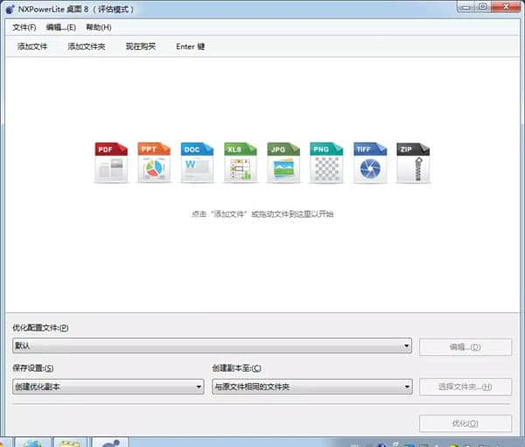Viewport: 525px width, 447px height.
Task: Click the PDF file type icon
Action: tap(111, 163)
